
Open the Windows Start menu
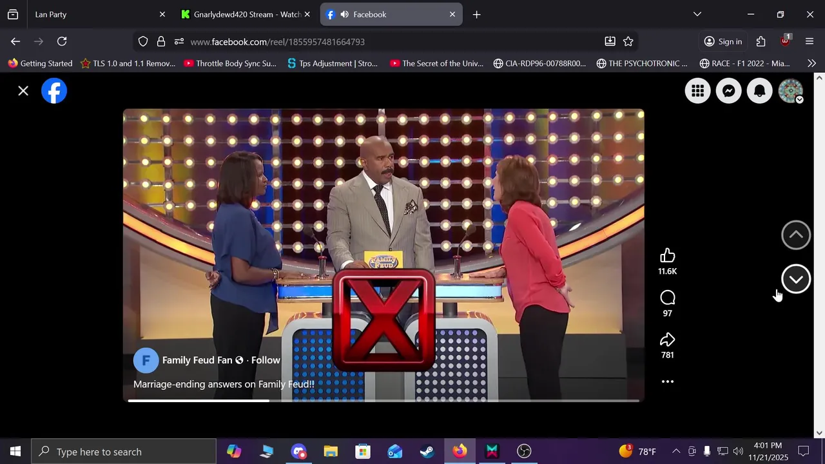(x=15, y=452)
